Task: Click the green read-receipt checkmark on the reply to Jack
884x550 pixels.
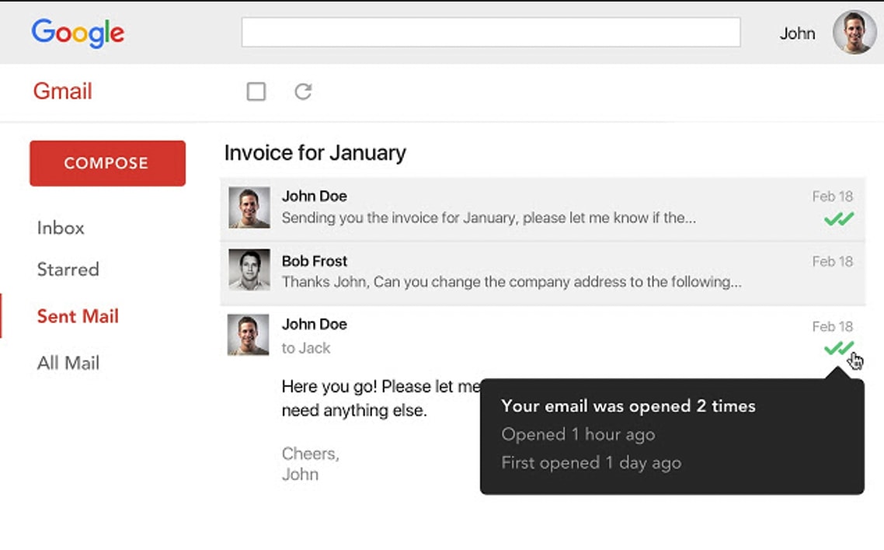Action: [837, 349]
